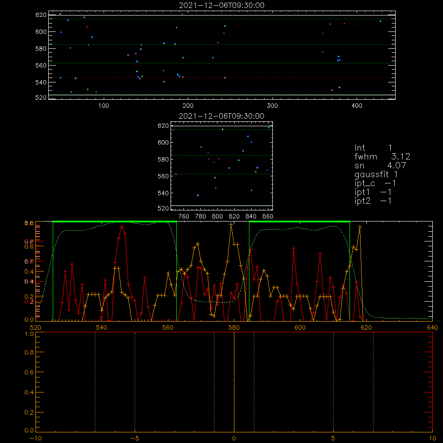Viewport: 443px width, 443px height.
Task: Click the -10 x-axis label of the bottom plot
Action: pos(35,438)
